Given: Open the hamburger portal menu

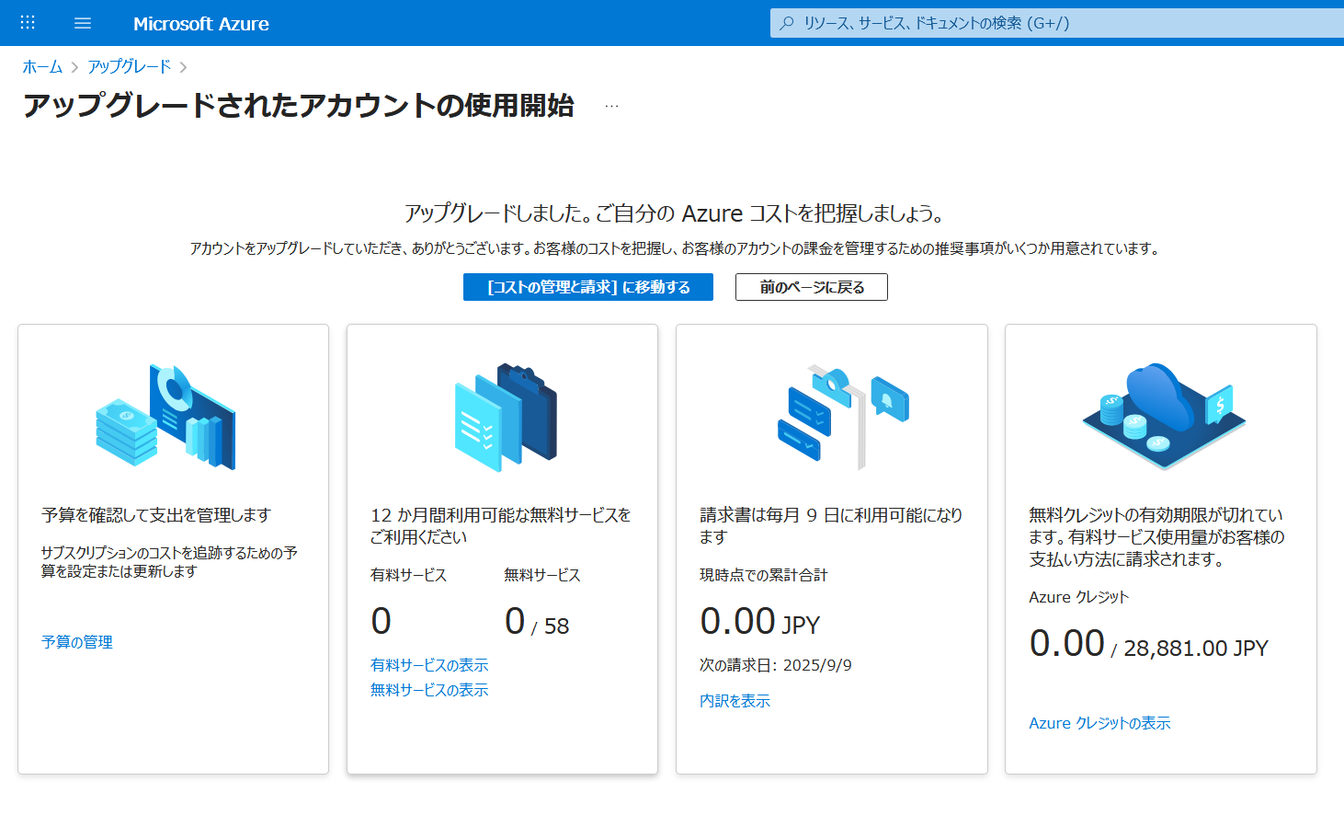Looking at the screenshot, I should [x=83, y=23].
